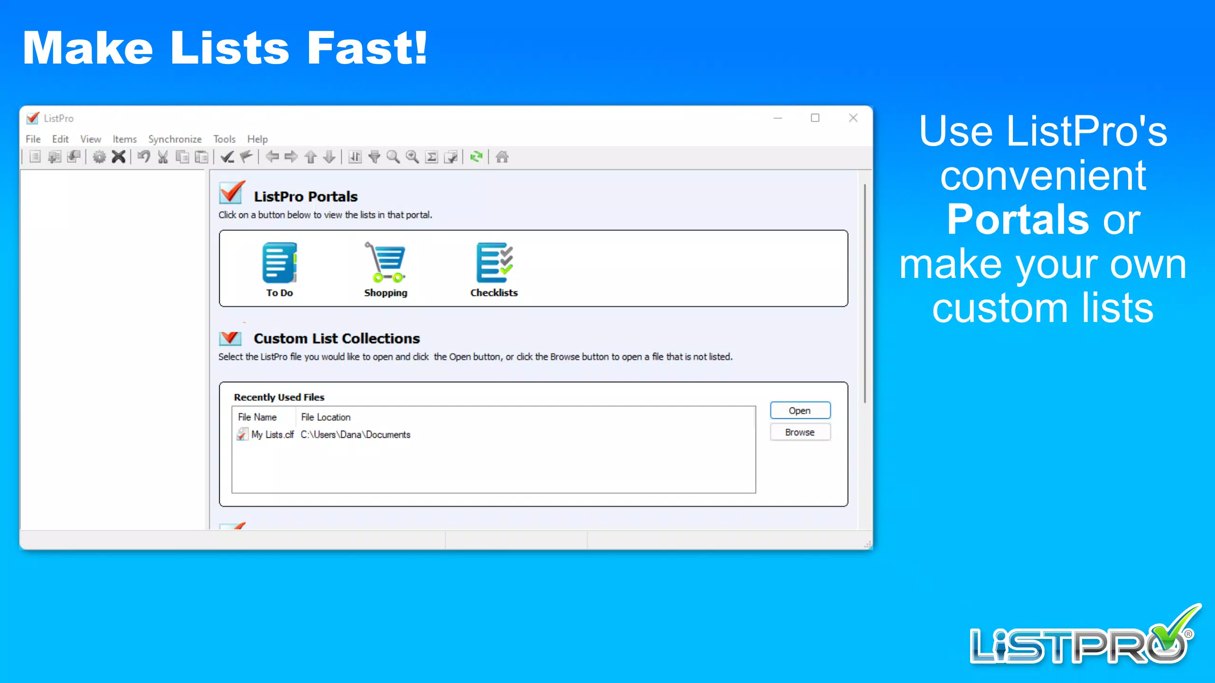Maximize the ListPro window
The height and width of the screenshot is (683, 1215).
pyautogui.click(x=815, y=118)
